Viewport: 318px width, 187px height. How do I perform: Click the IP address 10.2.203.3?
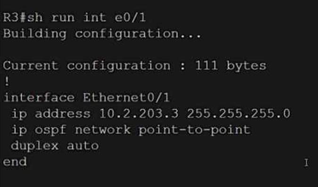[139, 114]
